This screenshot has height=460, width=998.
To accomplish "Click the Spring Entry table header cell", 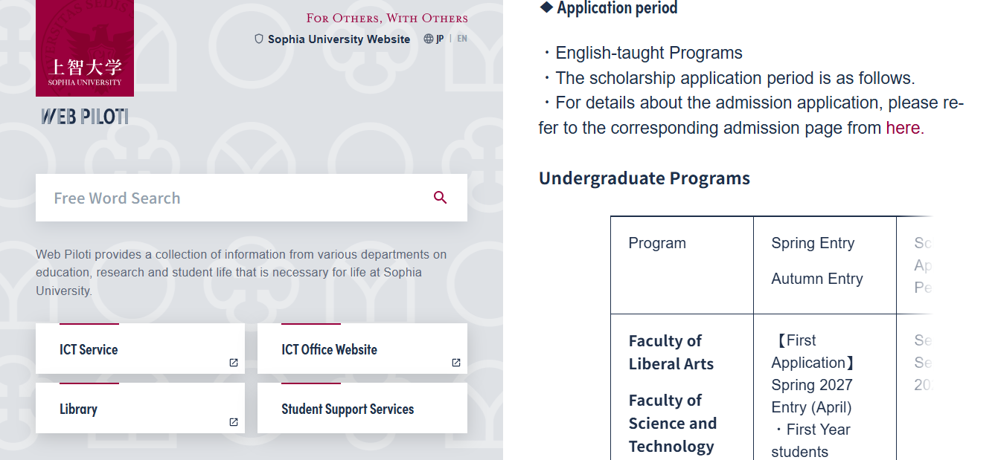I will point(825,265).
